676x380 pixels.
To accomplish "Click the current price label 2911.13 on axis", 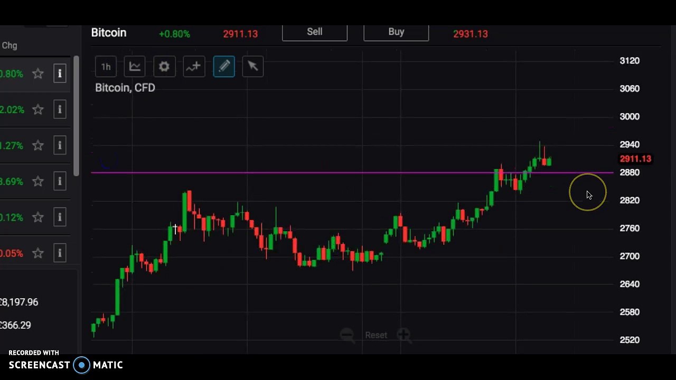I will [x=635, y=159].
